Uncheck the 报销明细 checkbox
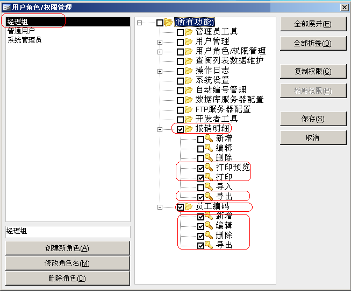 [x=180, y=129]
